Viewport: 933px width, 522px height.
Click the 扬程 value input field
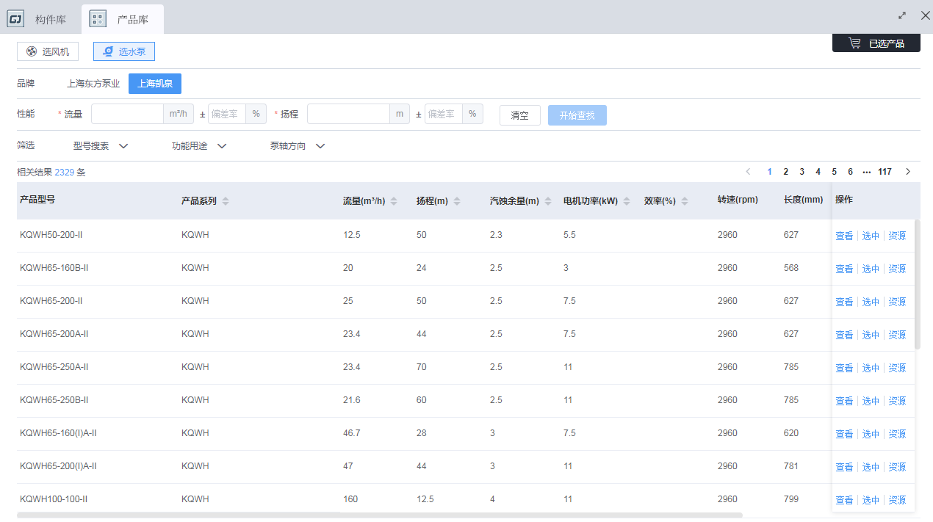pyautogui.click(x=348, y=114)
